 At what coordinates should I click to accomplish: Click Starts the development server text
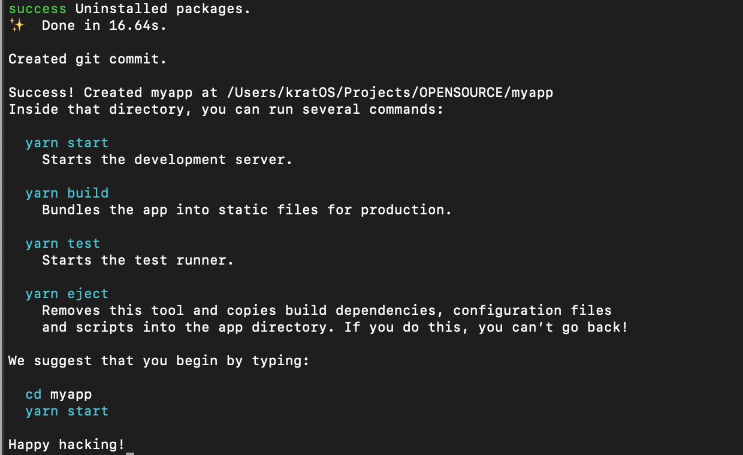coord(167,160)
